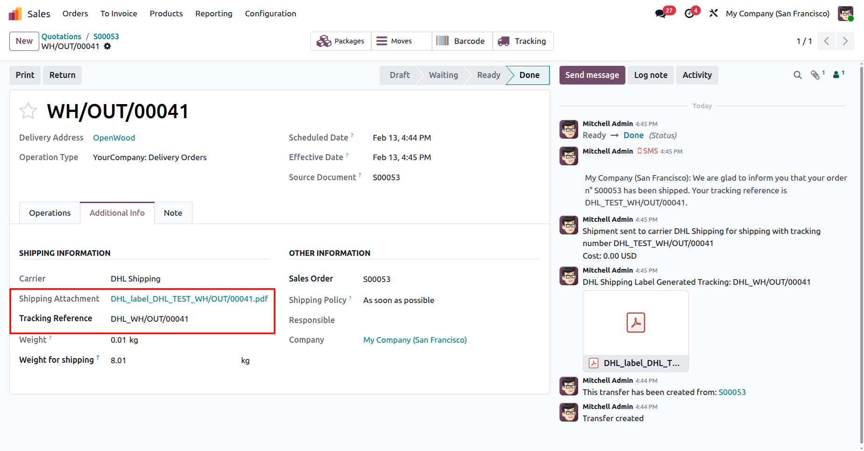Open the PDF label attachment preview
Screen dimensions: 864x451
636,323
